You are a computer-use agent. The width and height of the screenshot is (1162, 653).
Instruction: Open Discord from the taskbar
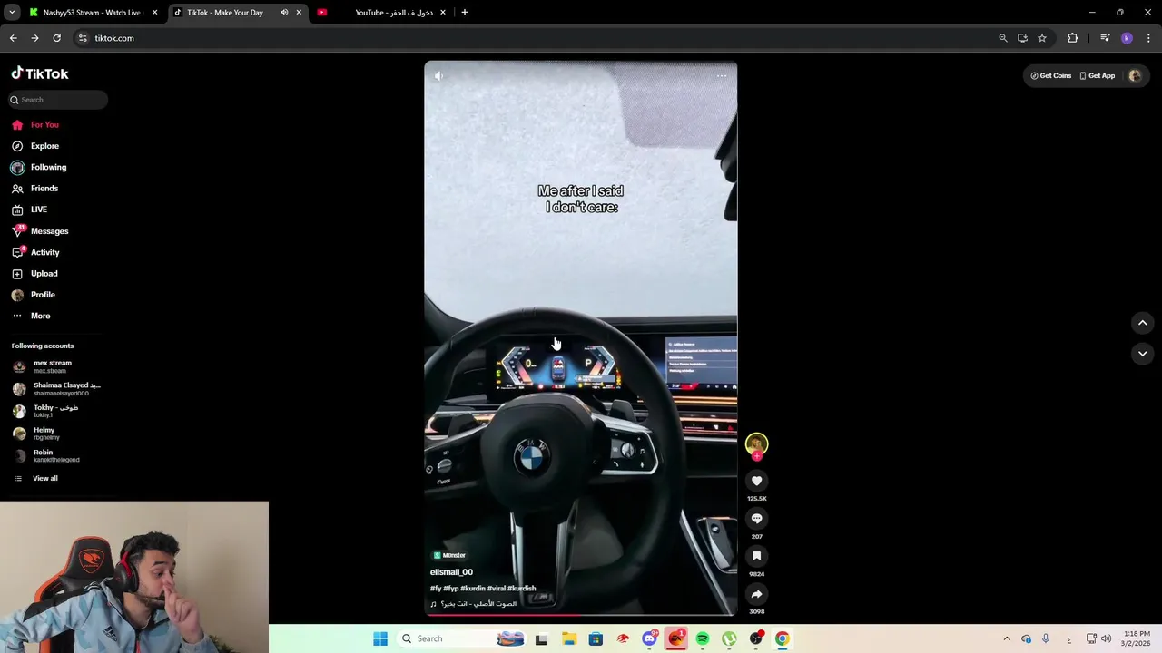coord(649,638)
